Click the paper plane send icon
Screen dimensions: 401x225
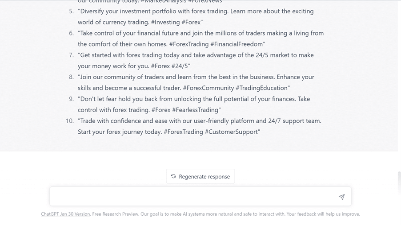341,197
